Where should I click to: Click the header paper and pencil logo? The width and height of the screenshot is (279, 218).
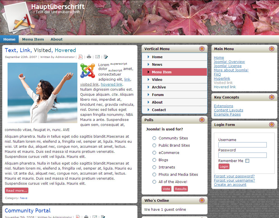point(18,18)
